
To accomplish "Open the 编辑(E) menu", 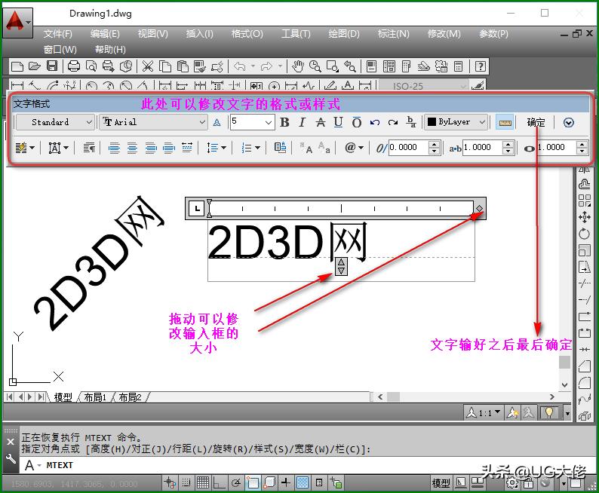I will tap(105, 34).
